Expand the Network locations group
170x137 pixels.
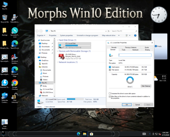57,62
